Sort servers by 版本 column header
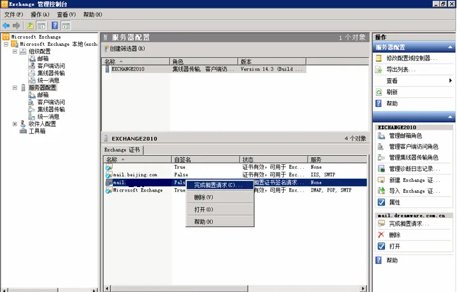The image size is (457, 292). pos(272,61)
